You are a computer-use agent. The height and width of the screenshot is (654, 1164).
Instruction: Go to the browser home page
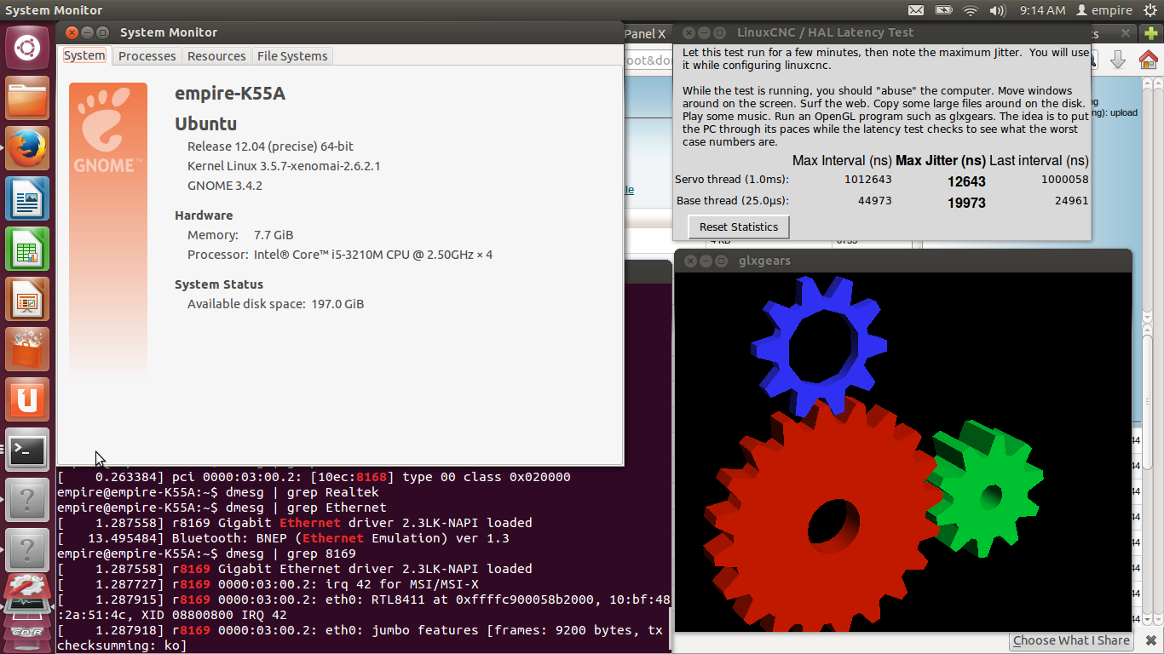1149,60
